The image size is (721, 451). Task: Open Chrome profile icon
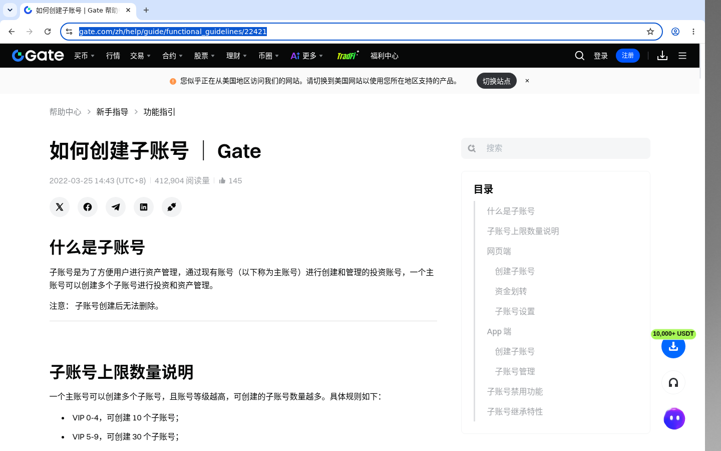tap(675, 32)
